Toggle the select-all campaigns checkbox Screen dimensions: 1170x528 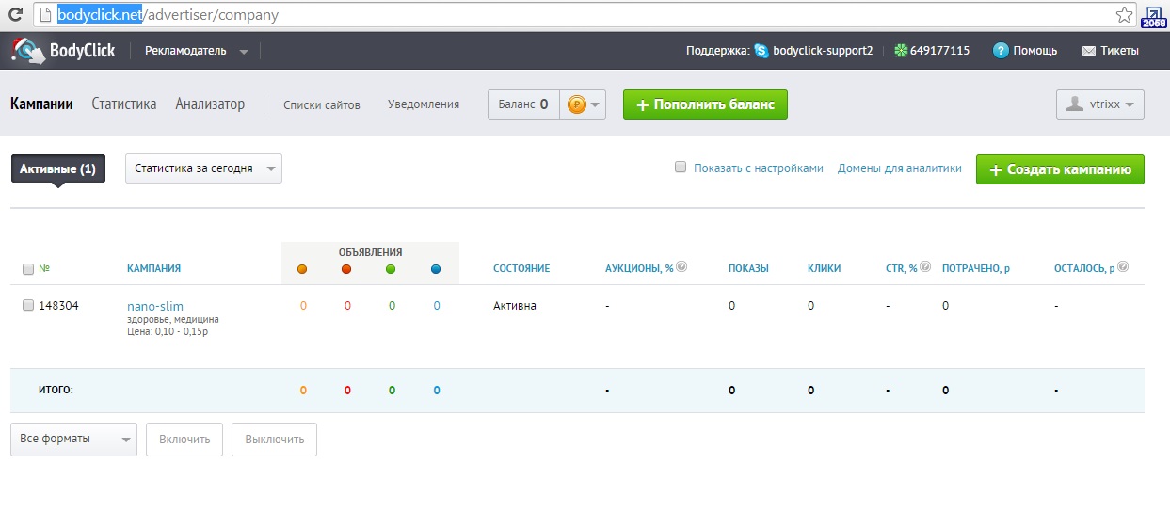coord(27,269)
